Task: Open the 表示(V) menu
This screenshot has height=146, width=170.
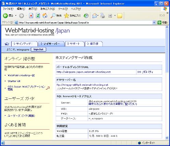Action: click(33, 9)
